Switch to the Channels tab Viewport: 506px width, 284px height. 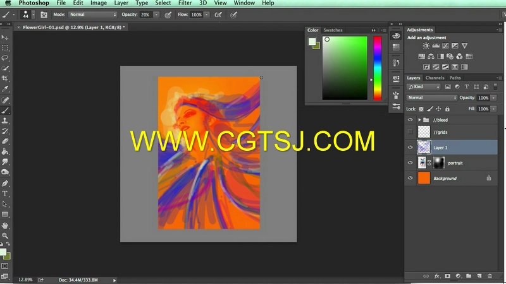click(435, 78)
